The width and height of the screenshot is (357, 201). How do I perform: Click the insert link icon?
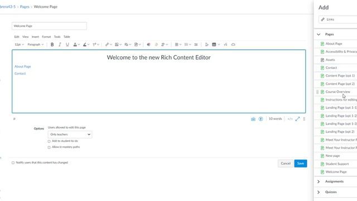click(107, 45)
